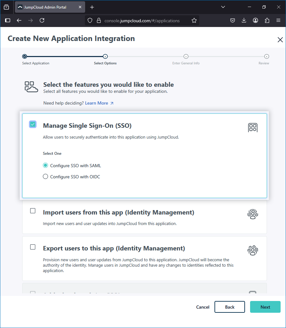Open the browser extensions icon

pyautogui.click(x=267, y=20)
